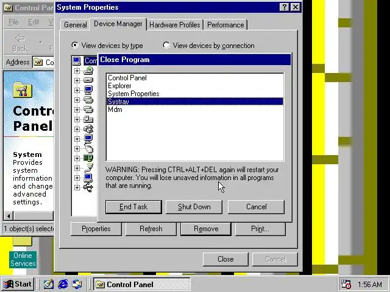Click the Print... button
This screenshot has width=390, height=292.
tap(260, 229)
